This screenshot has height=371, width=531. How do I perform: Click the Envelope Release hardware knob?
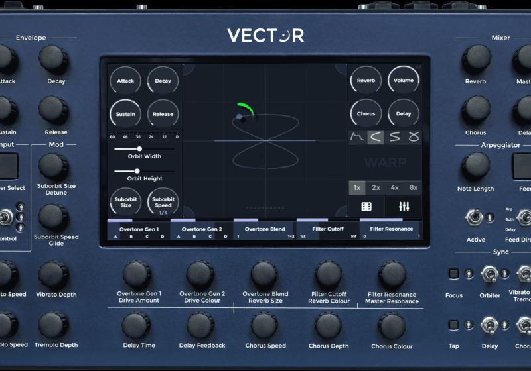point(54,111)
